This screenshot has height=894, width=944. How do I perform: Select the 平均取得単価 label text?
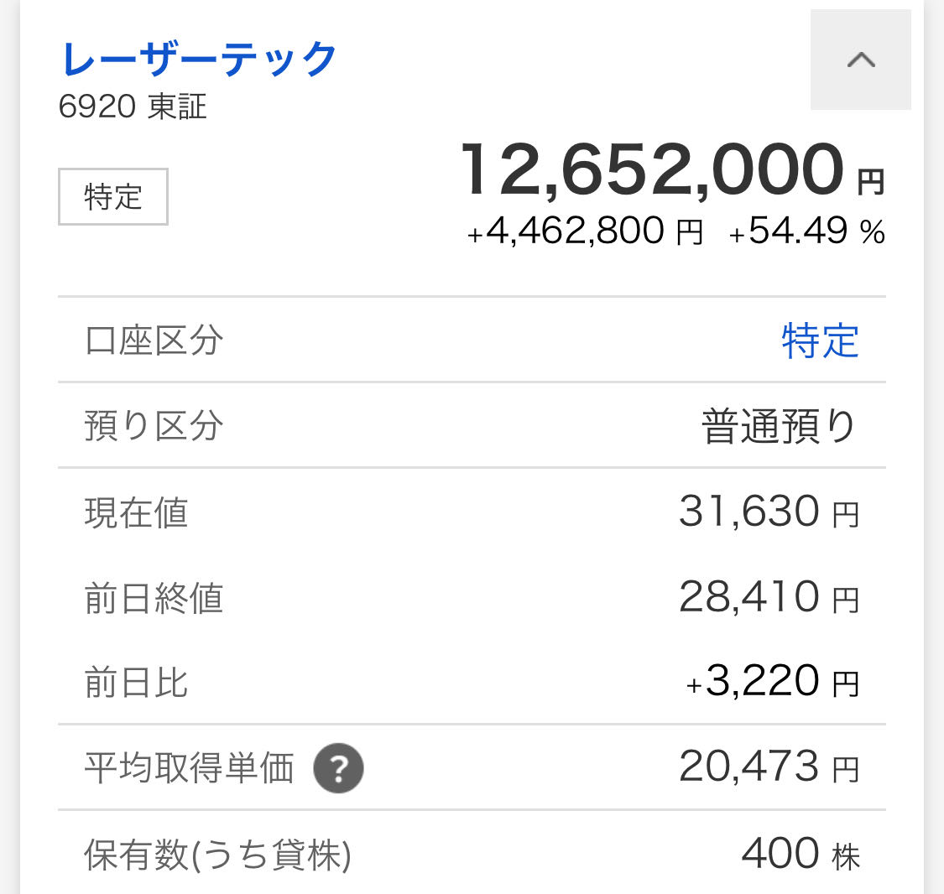(x=190, y=768)
